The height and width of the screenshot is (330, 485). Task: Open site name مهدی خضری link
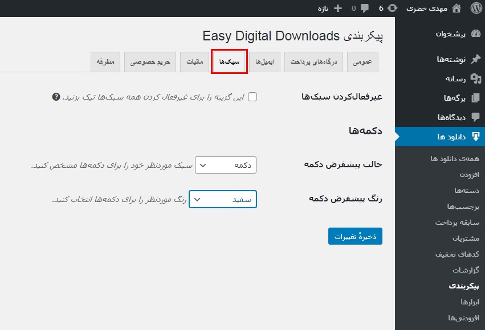(x=427, y=9)
